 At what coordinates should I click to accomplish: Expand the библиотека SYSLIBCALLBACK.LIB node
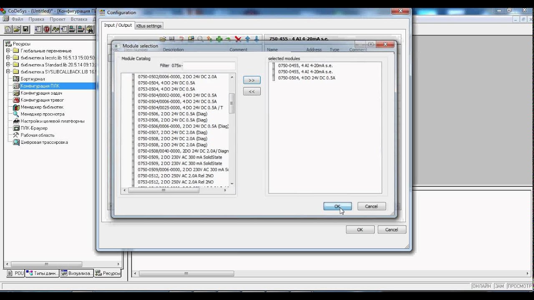(8, 72)
